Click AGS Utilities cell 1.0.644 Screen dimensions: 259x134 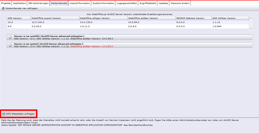coord(230,26)
